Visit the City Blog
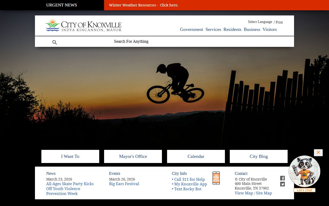329x206 pixels. [x=259, y=156]
